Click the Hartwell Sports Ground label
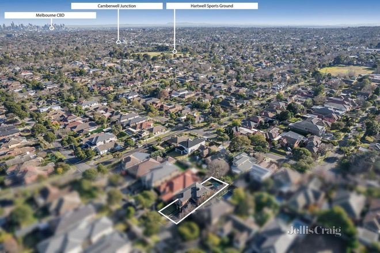The image size is (380, 253). click(x=212, y=6)
